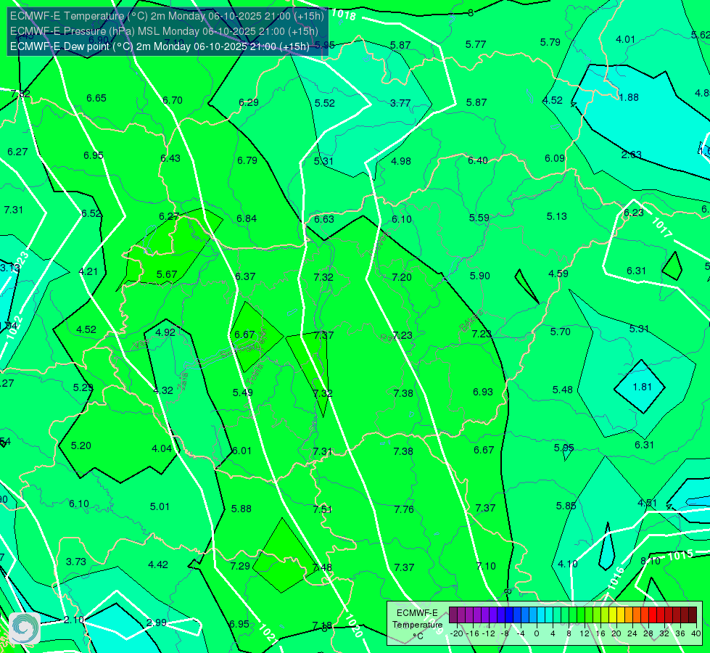Click the temperature value '5.59'

click(479, 218)
